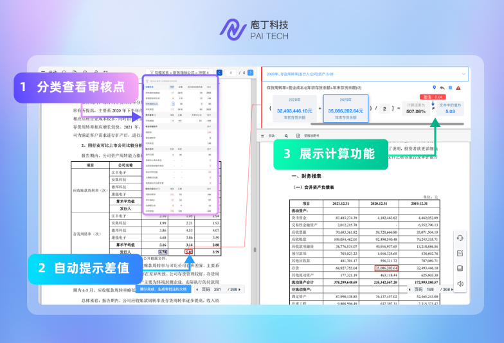504x343 pixels.
Task: Click the 确认完成，生成带批注的文档 button
Action: coord(163,289)
